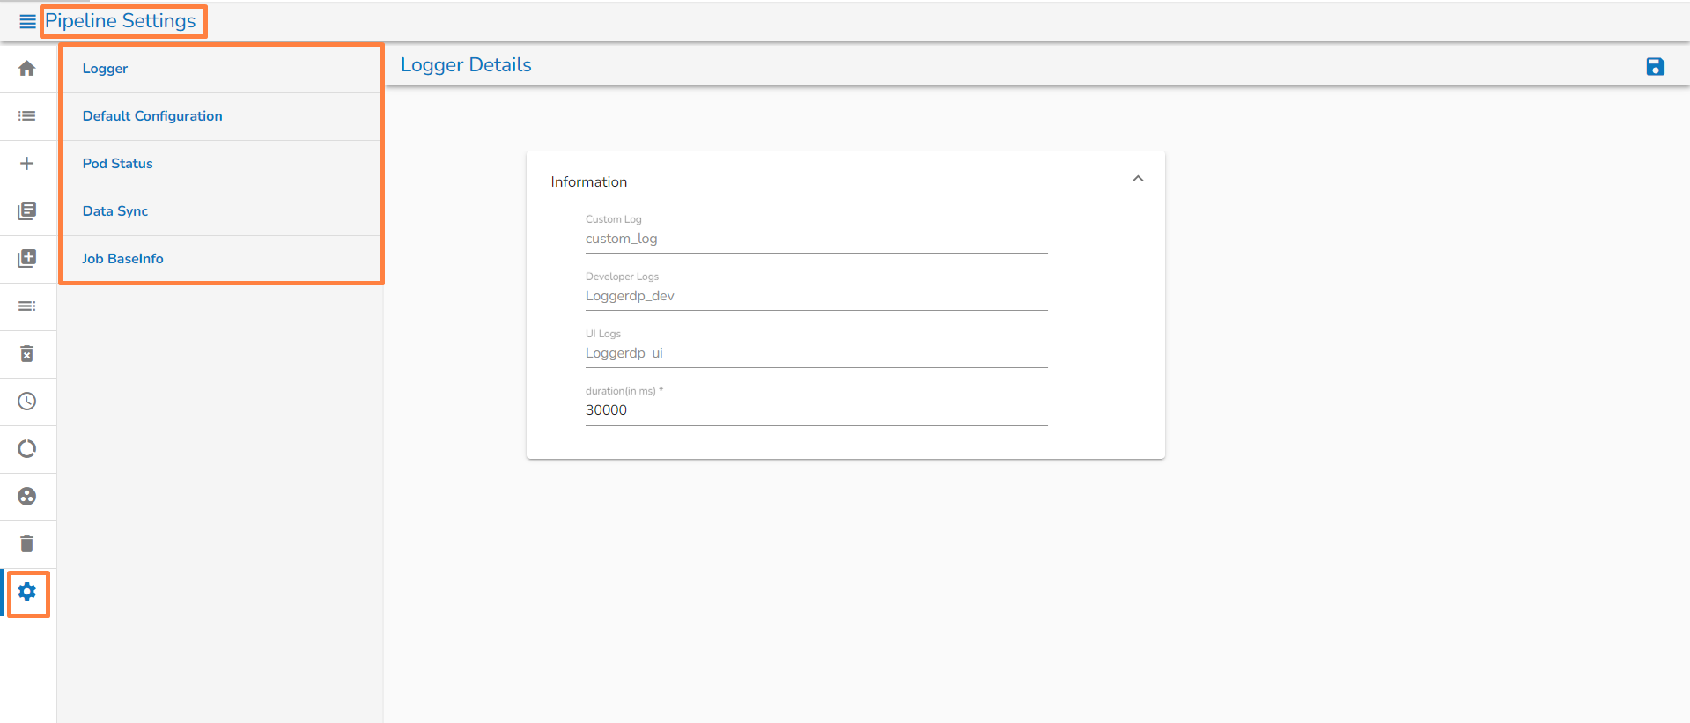Image resolution: width=1690 pixels, height=723 pixels.
Task: Open the list view icon in sidebar
Action: [x=27, y=116]
